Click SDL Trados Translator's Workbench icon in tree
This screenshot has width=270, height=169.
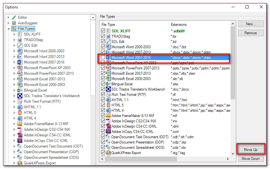click(x=20, y=96)
